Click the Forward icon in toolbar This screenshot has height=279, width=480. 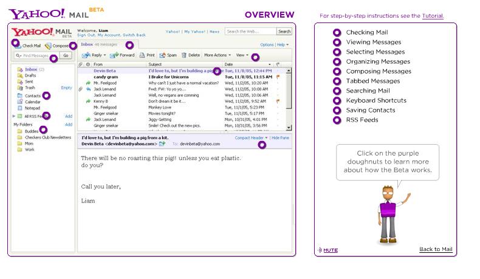[114, 55]
